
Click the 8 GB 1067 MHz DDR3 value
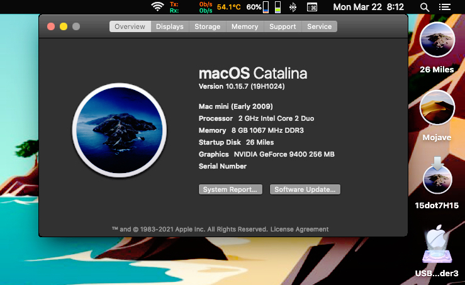(x=267, y=130)
